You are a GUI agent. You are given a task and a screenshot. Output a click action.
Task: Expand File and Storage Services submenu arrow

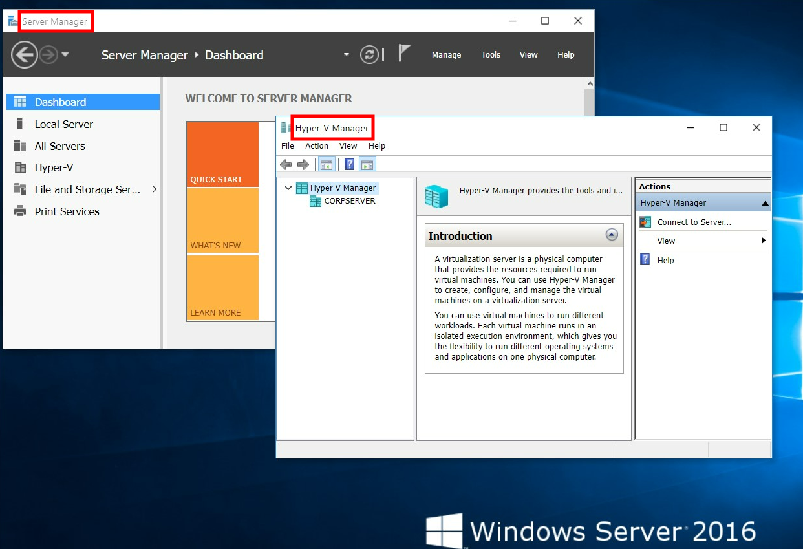click(154, 189)
